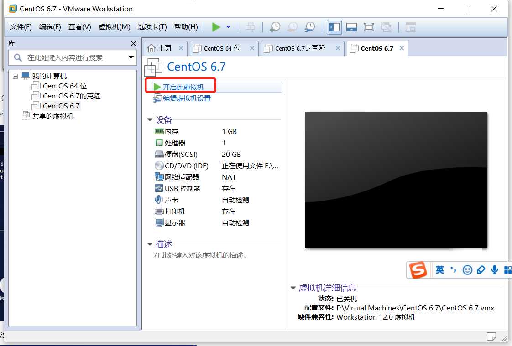Toggle the thumbnail bar view icon
Image resolution: width=512 pixels, height=346 pixels.
point(351,27)
